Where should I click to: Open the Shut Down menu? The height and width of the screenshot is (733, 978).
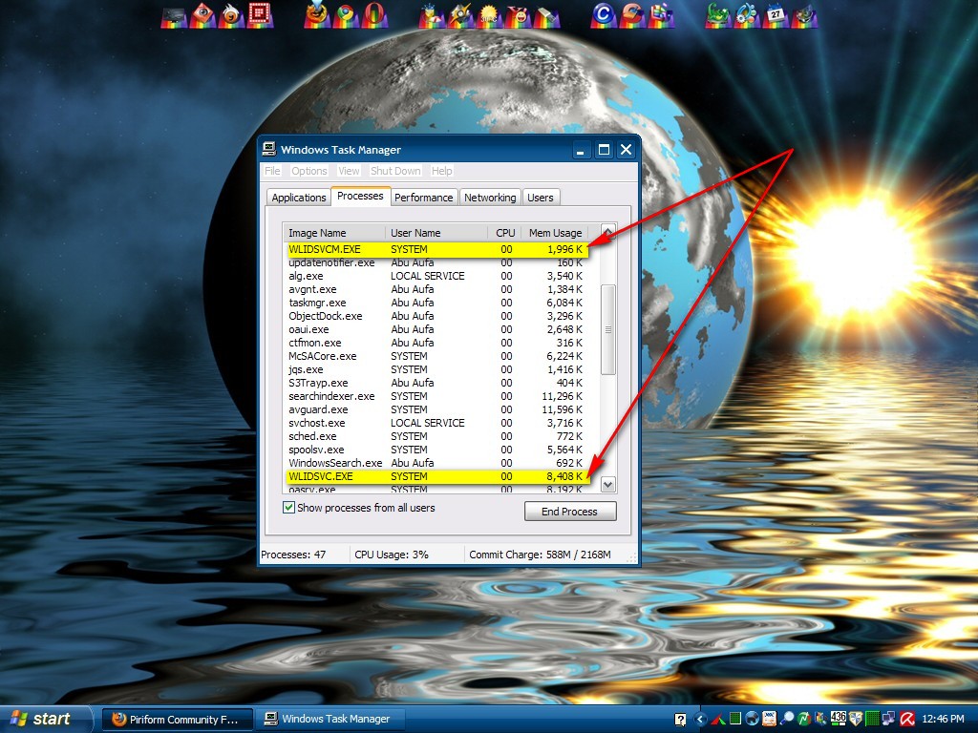(395, 171)
